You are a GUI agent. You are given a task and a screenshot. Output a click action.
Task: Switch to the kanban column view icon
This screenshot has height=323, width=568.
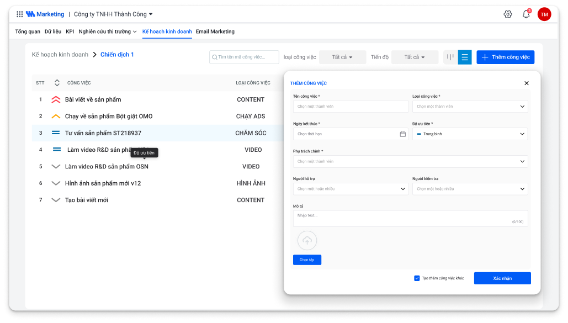450,57
